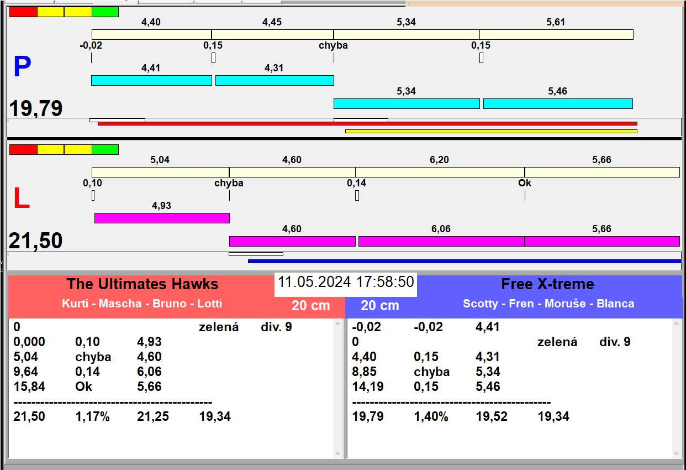Click the 0,14 pass value in lane L
Viewport: 686px width, 470px height.
tap(356, 182)
